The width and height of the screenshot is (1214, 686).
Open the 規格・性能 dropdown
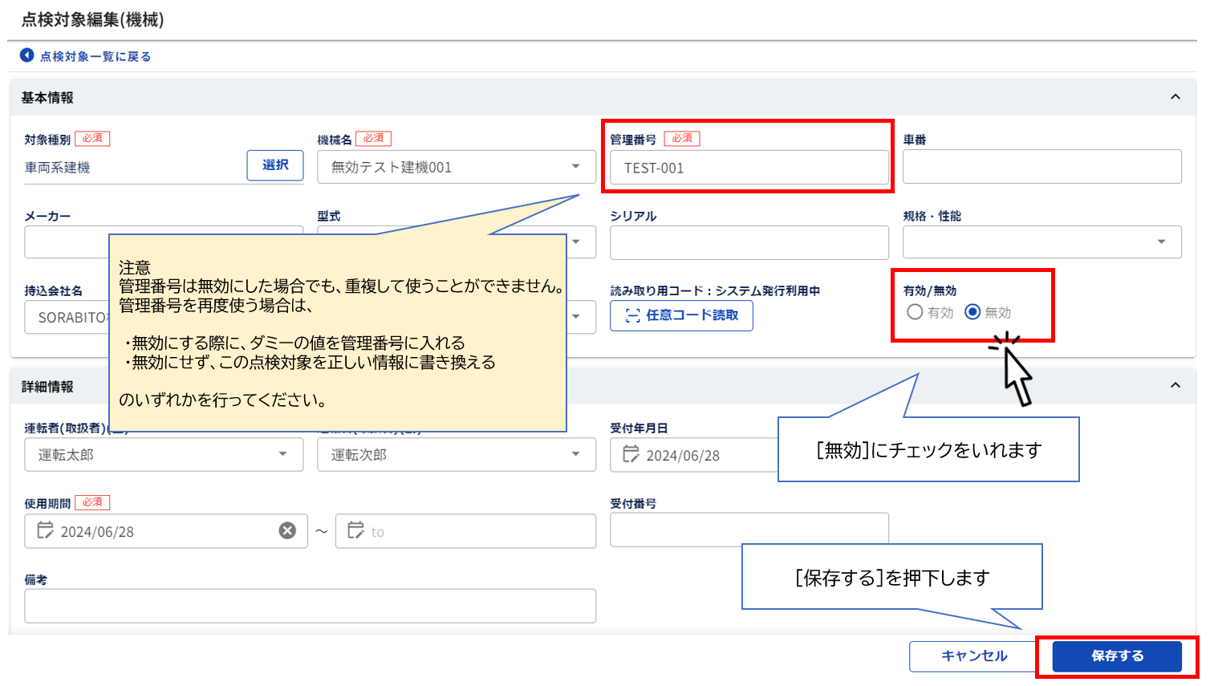click(1161, 242)
